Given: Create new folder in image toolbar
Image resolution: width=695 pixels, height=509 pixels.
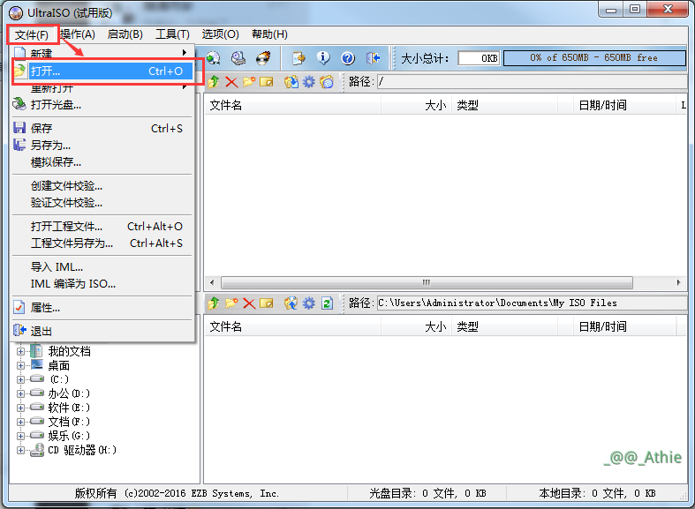Looking at the screenshot, I should coord(249,82).
